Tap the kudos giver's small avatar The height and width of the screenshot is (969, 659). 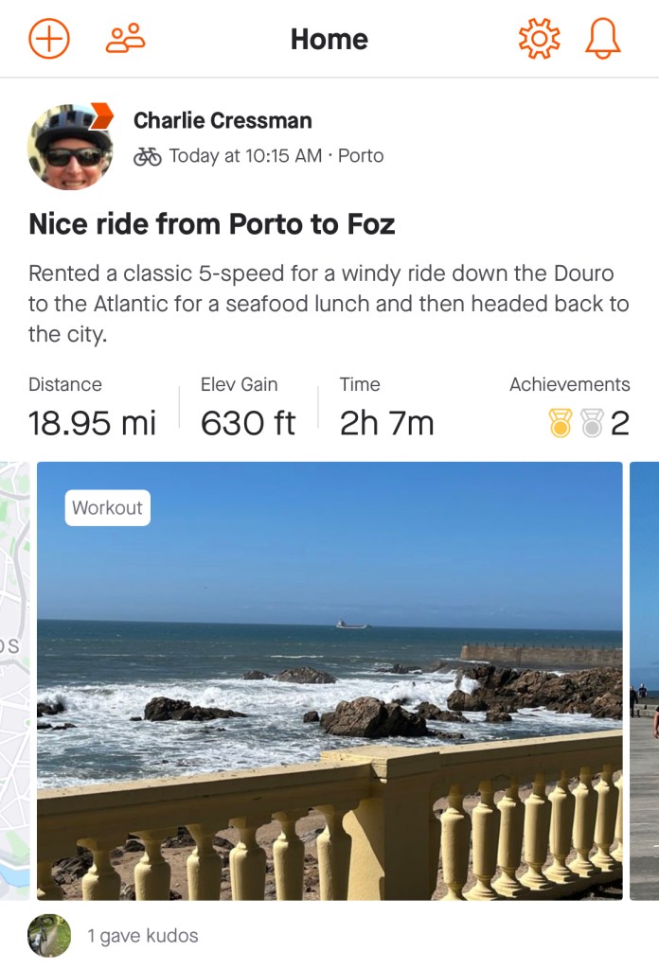(x=49, y=936)
